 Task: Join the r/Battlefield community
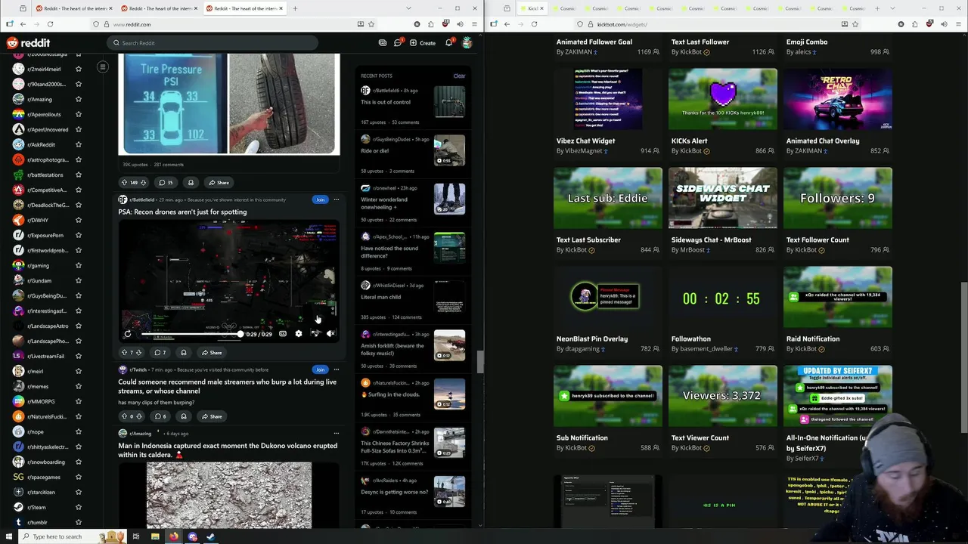[x=320, y=199]
